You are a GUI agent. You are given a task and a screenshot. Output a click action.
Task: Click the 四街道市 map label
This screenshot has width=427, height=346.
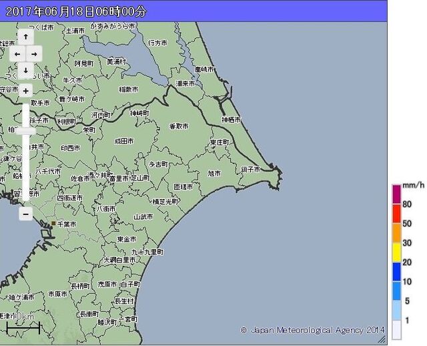[69, 198]
